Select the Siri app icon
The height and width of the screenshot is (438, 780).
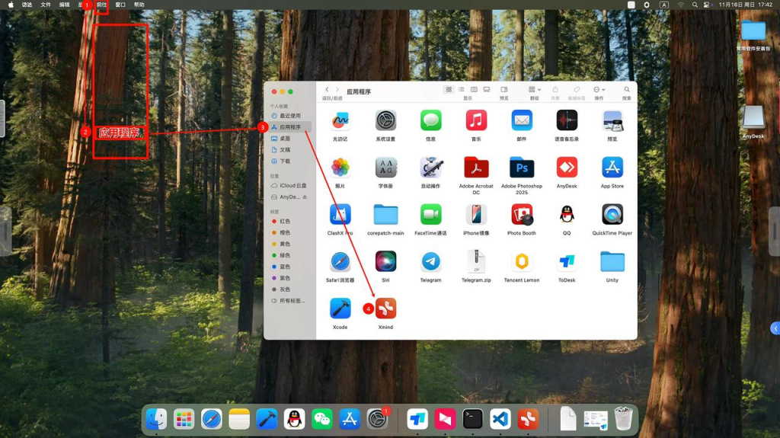[x=385, y=262]
